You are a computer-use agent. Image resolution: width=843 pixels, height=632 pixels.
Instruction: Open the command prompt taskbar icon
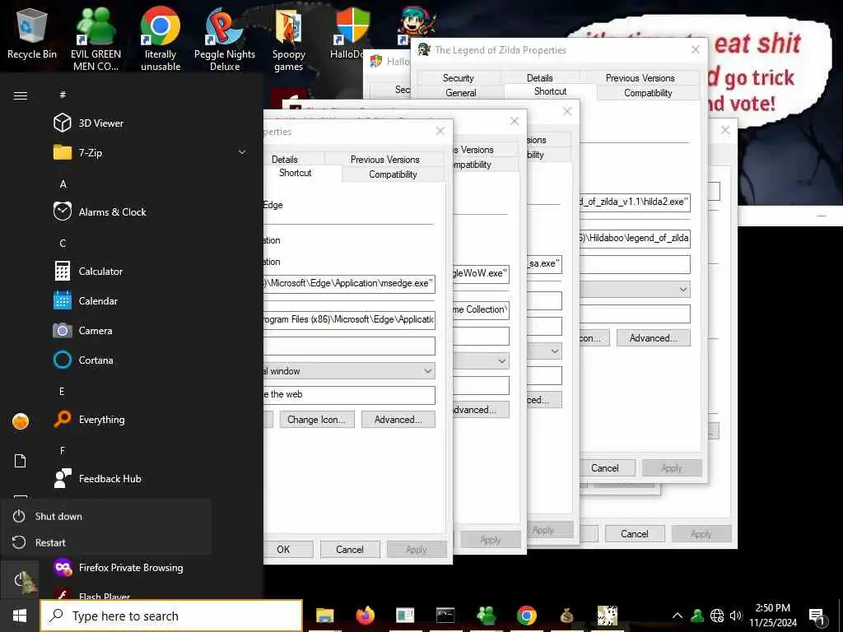click(445, 616)
